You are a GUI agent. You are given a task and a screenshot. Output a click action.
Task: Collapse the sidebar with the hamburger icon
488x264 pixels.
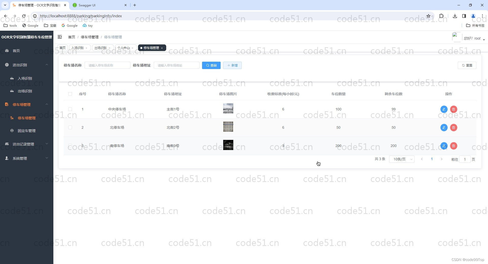(x=60, y=37)
